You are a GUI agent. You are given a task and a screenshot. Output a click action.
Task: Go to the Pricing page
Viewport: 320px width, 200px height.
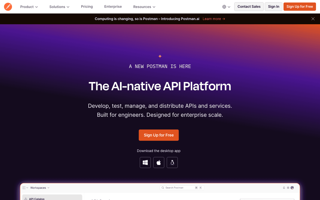click(x=87, y=6)
